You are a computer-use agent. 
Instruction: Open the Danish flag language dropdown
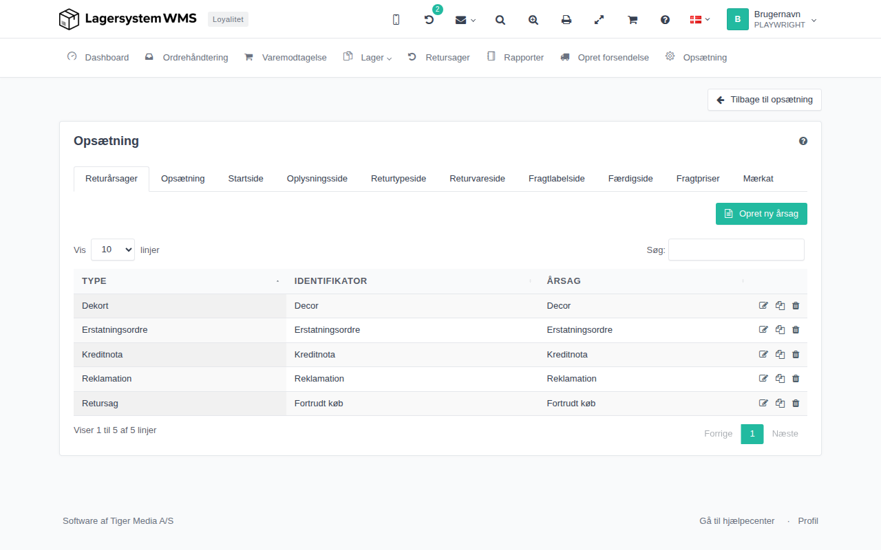700,20
